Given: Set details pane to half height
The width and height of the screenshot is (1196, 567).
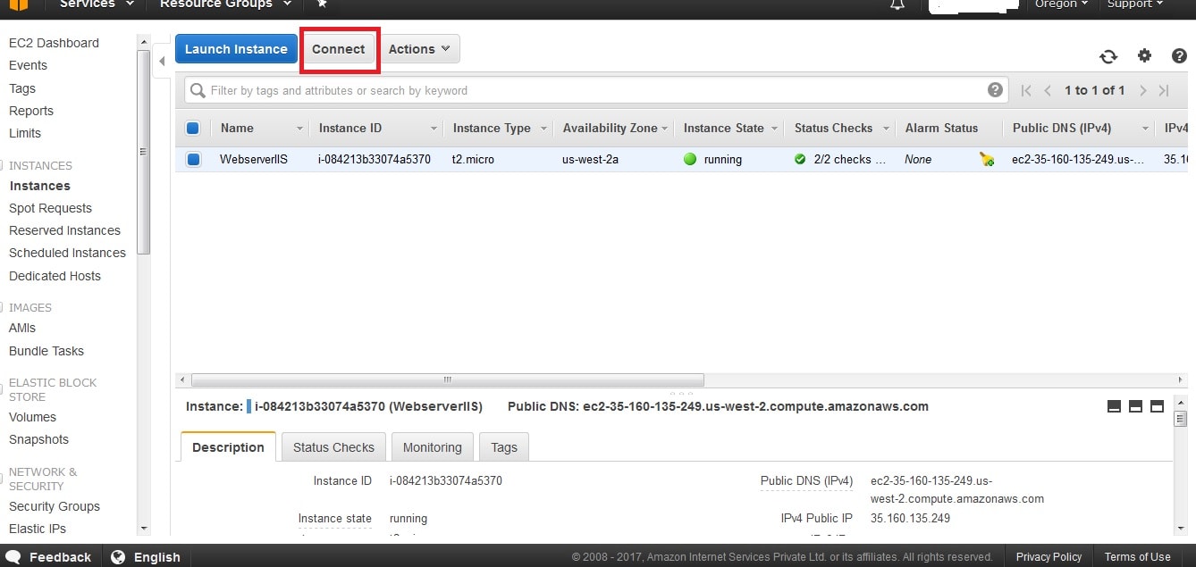Looking at the screenshot, I should tap(1135, 406).
